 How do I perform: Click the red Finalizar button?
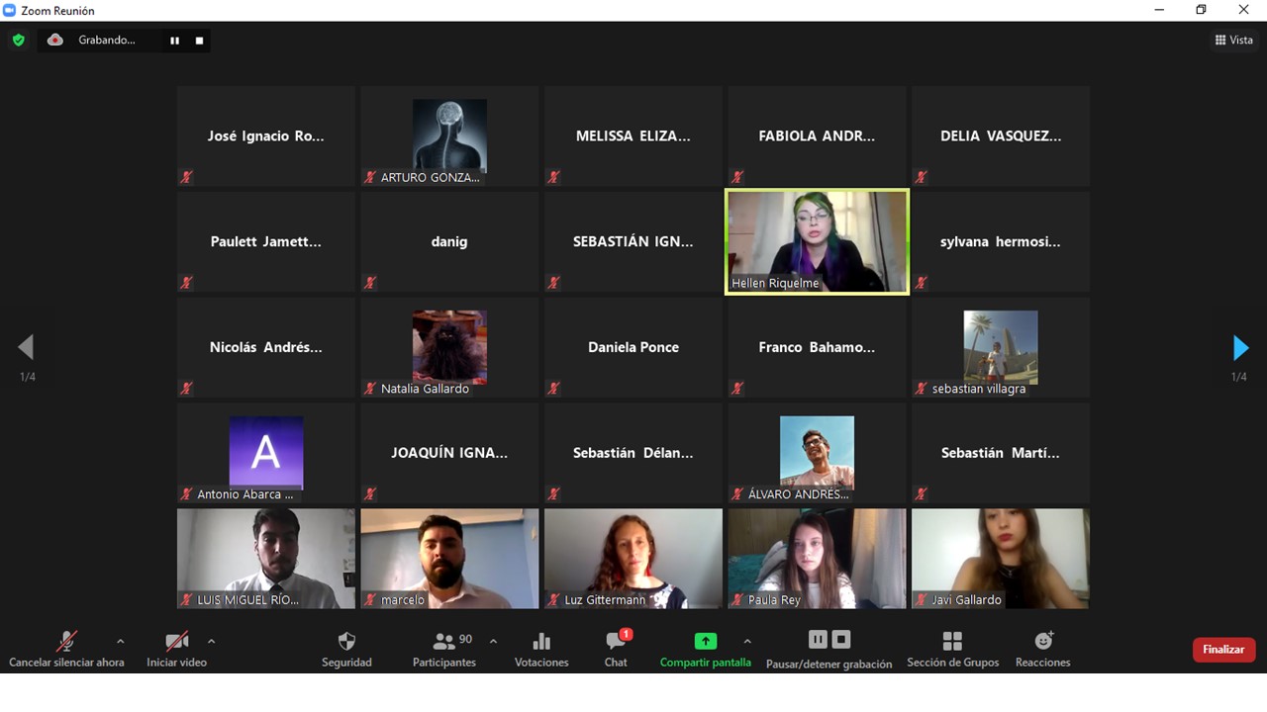coord(1223,650)
